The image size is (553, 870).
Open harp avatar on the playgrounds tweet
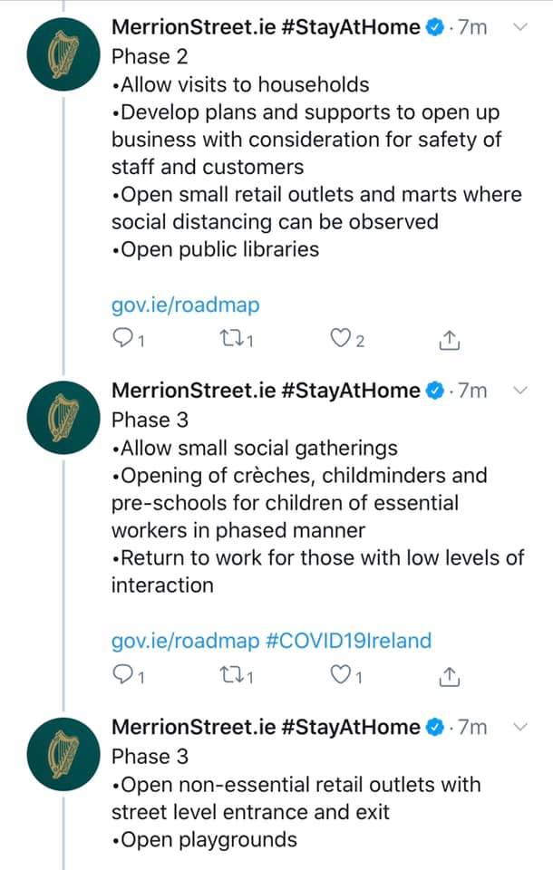(x=63, y=754)
